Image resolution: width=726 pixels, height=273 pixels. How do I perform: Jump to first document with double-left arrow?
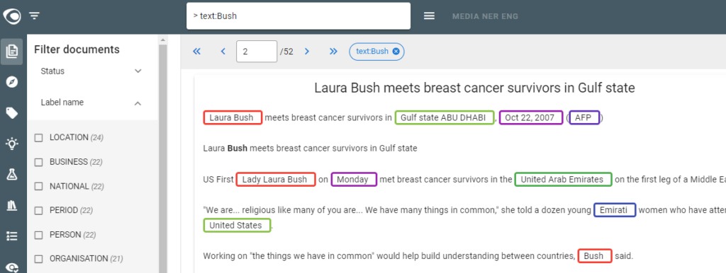click(x=197, y=51)
